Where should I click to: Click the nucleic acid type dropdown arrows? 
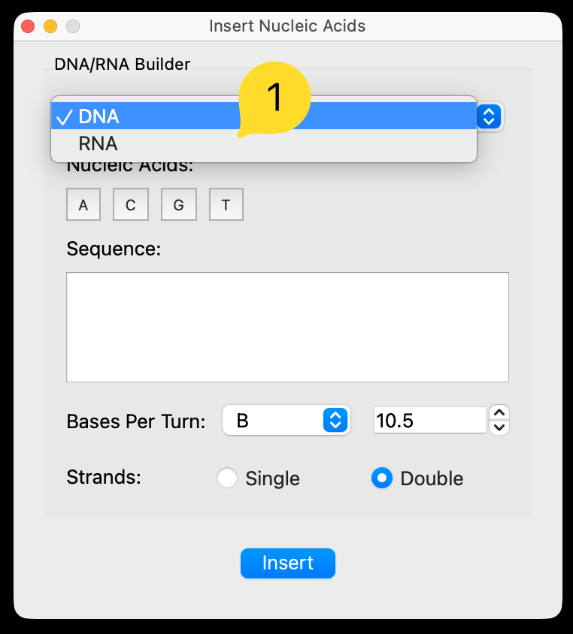[489, 116]
